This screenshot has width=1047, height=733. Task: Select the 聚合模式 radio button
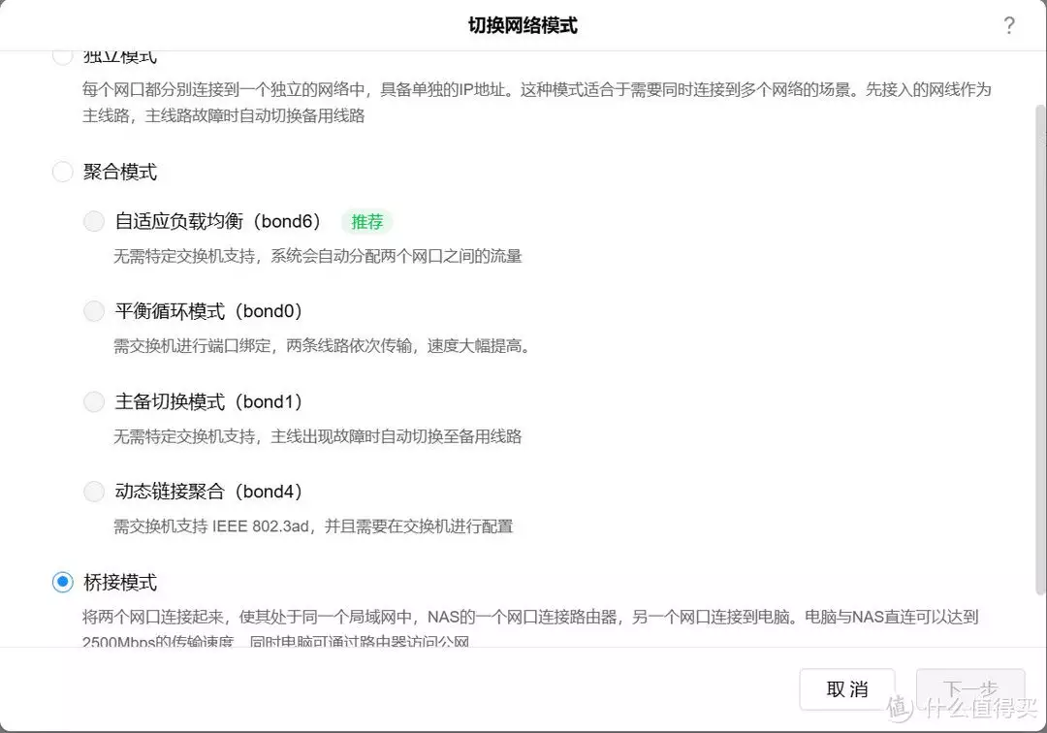click(63, 172)
